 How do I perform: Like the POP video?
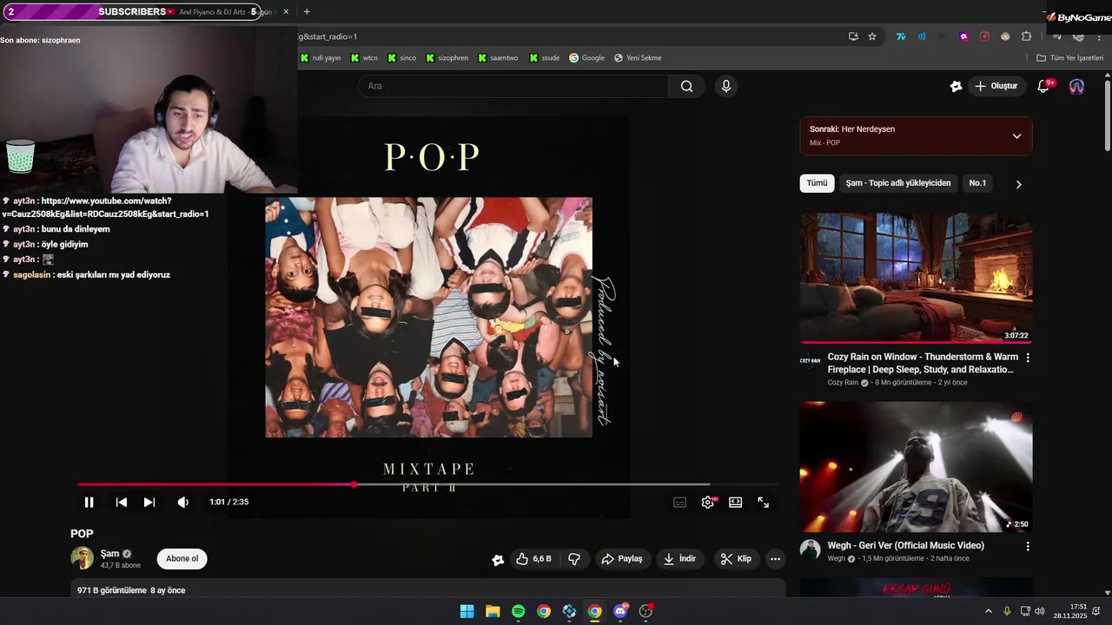pos(533,559)
